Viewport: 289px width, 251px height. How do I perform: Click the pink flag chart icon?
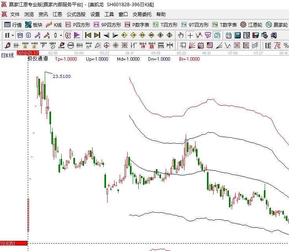click(77, 35)
